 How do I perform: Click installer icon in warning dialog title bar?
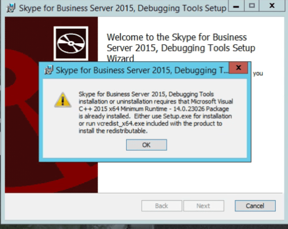pos(48,70)
